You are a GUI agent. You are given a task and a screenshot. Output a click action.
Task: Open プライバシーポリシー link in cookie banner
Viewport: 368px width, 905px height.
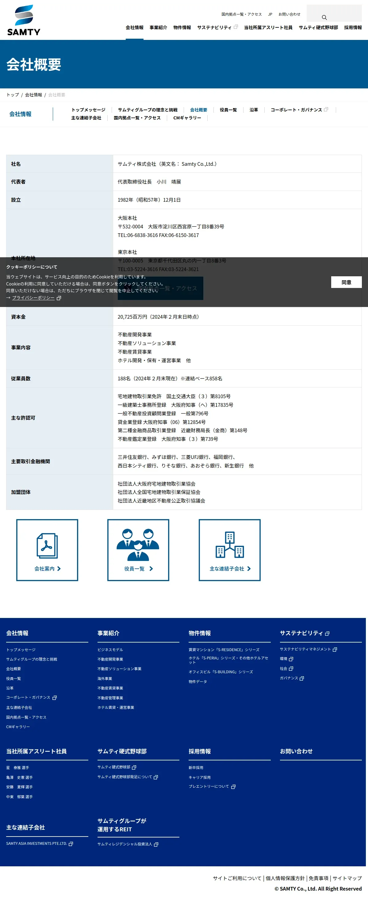click(x=33, y=297)
